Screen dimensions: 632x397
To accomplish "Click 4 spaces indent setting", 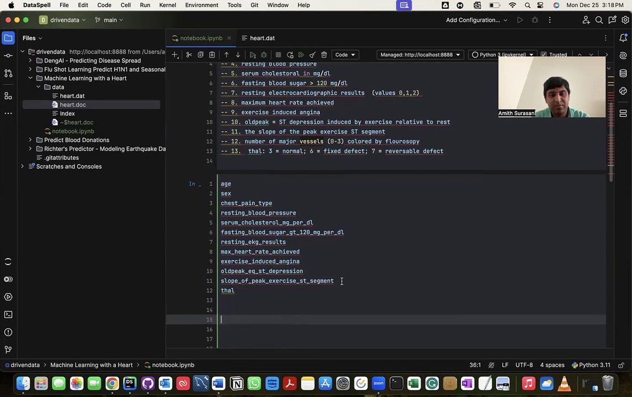I will pyautogui.click(x=552, y=365).
